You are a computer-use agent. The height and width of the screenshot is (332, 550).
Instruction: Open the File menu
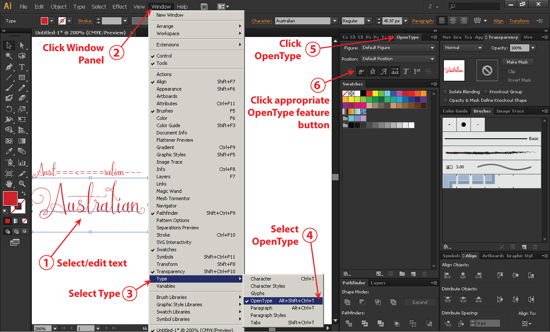click(23, 6)
